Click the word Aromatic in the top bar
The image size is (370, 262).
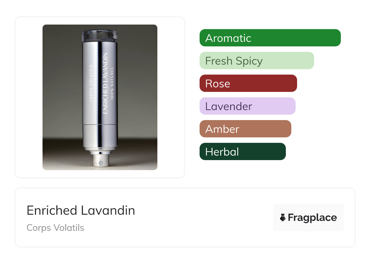pos(228,38)
